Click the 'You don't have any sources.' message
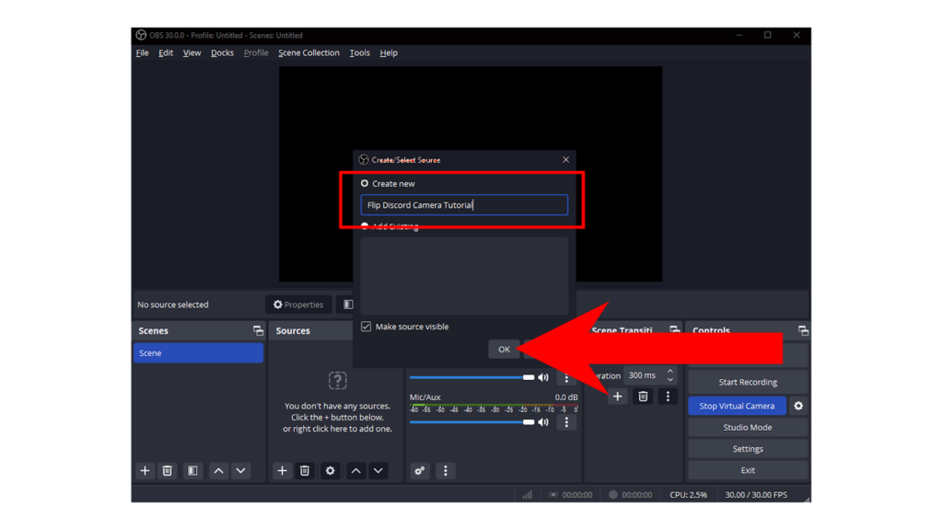 (x=337, y=406)
